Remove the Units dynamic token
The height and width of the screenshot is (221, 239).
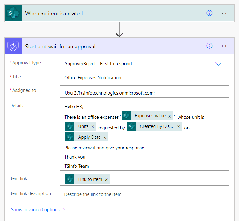[x=93, y=127]
